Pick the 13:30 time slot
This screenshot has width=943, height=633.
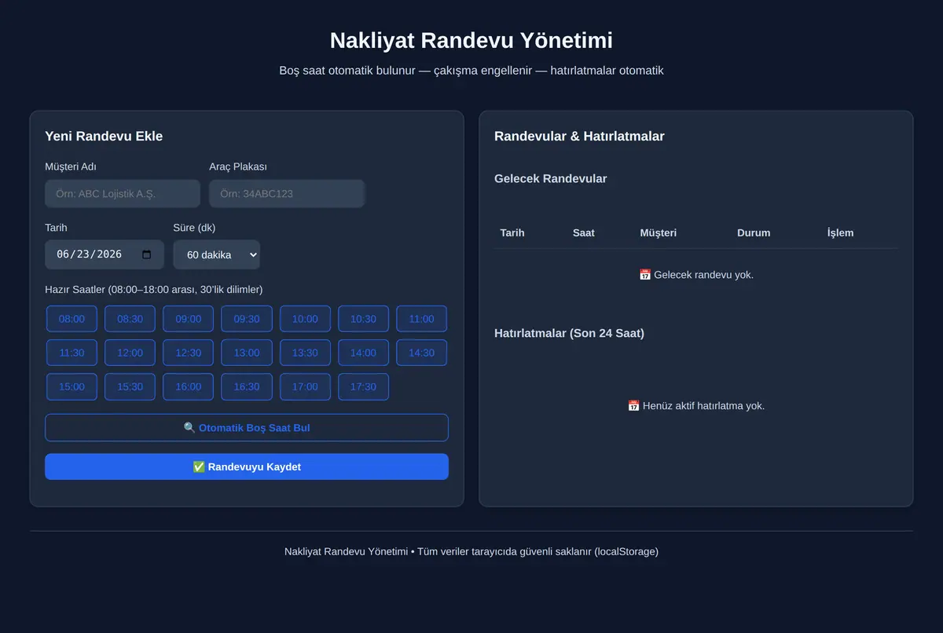[305, 353]
